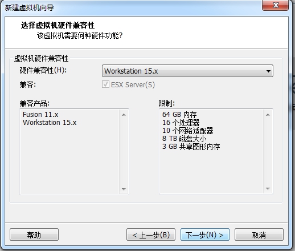Select the 10 个网络适配器 limitation entry
This screenshot has width=295, height=251.
tap(188, 131)
